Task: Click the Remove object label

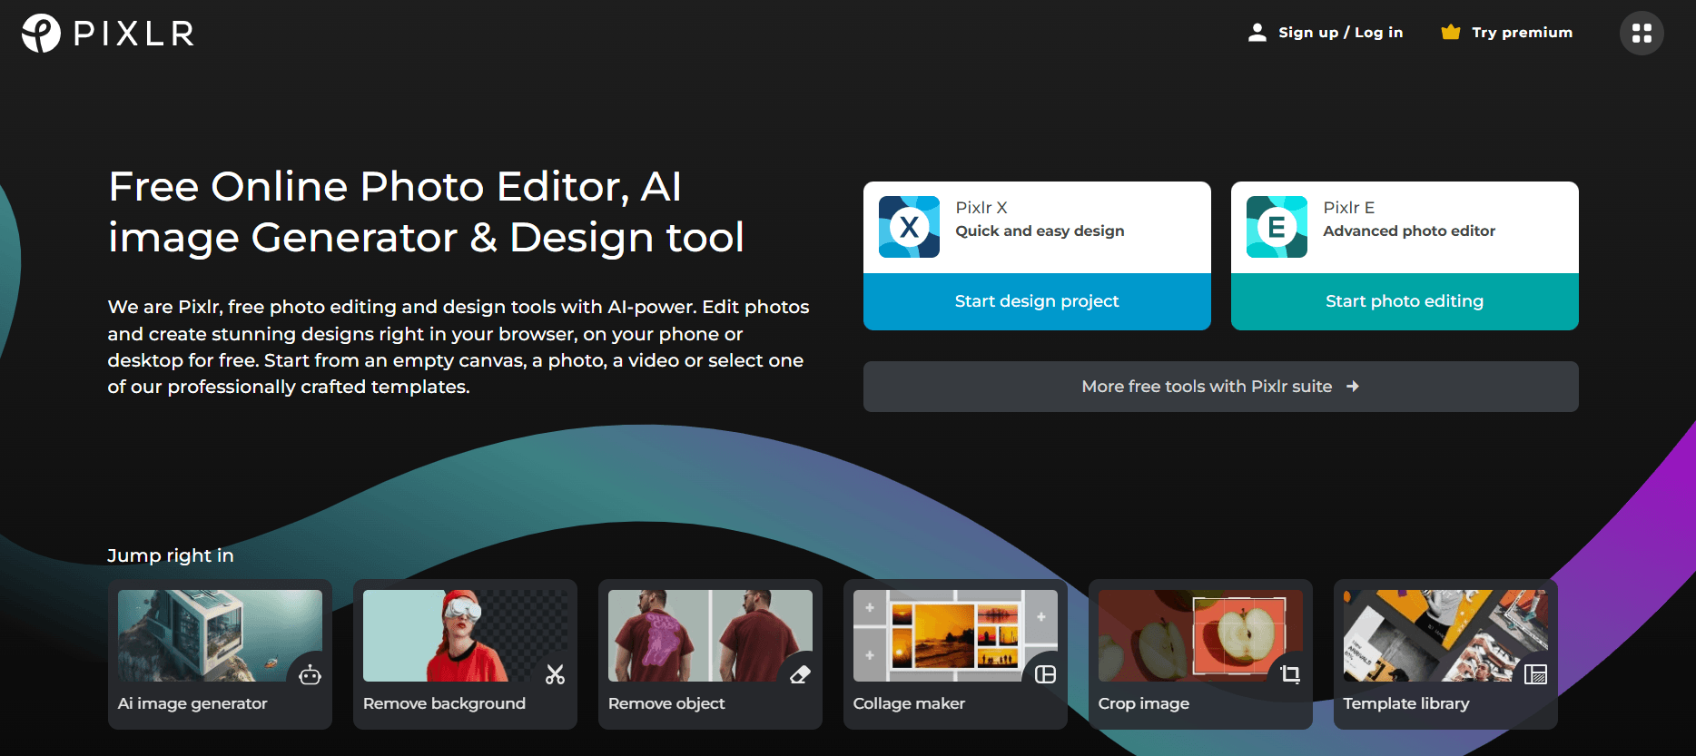Action: point(666,703)
